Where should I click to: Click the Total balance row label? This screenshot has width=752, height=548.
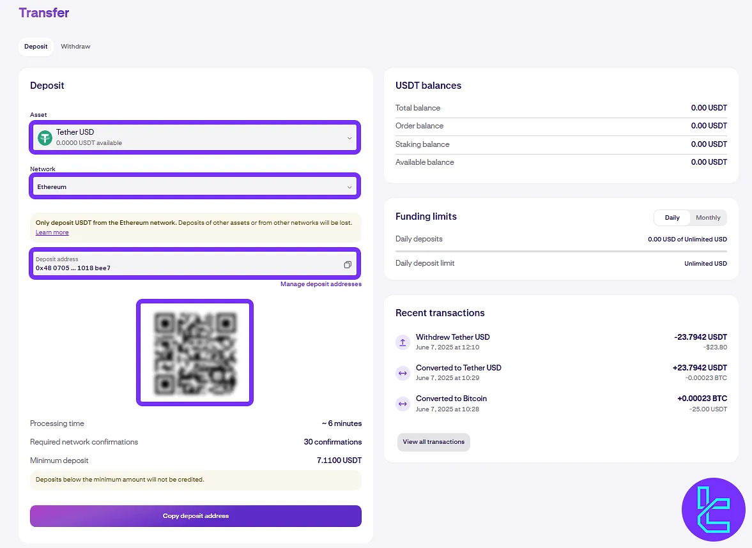tap(418, 108)
